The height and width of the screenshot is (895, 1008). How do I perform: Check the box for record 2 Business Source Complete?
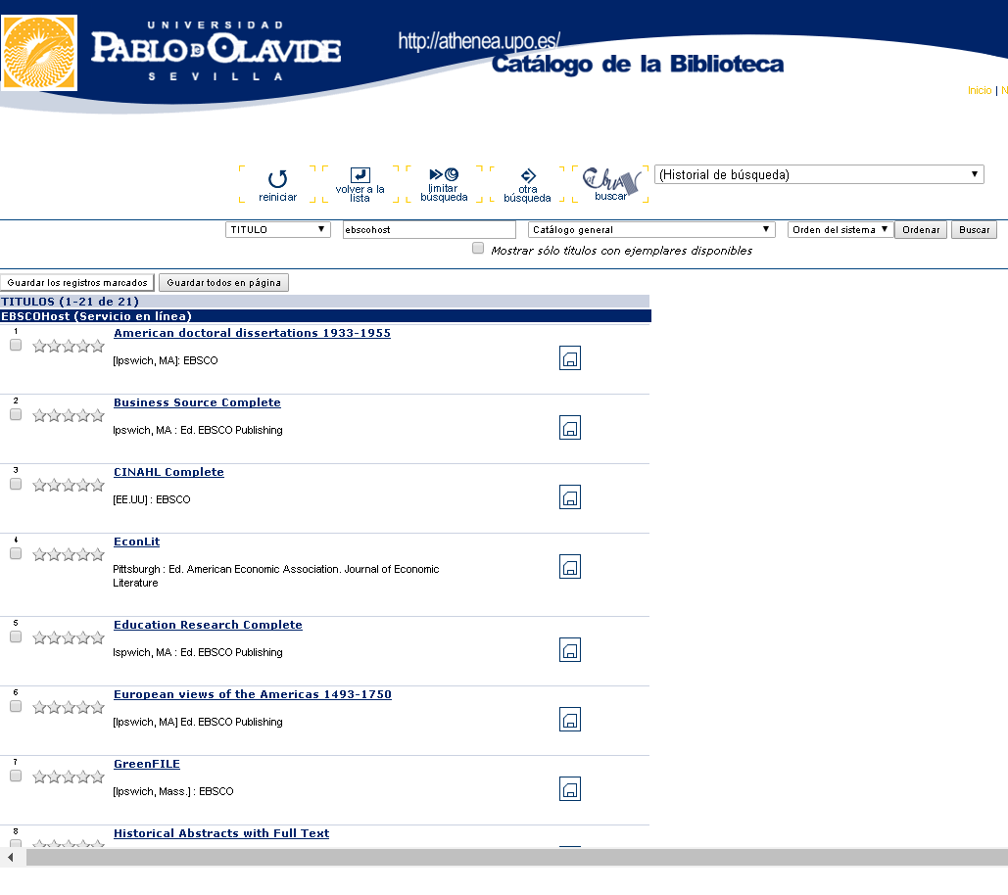[x=16, y=414]
